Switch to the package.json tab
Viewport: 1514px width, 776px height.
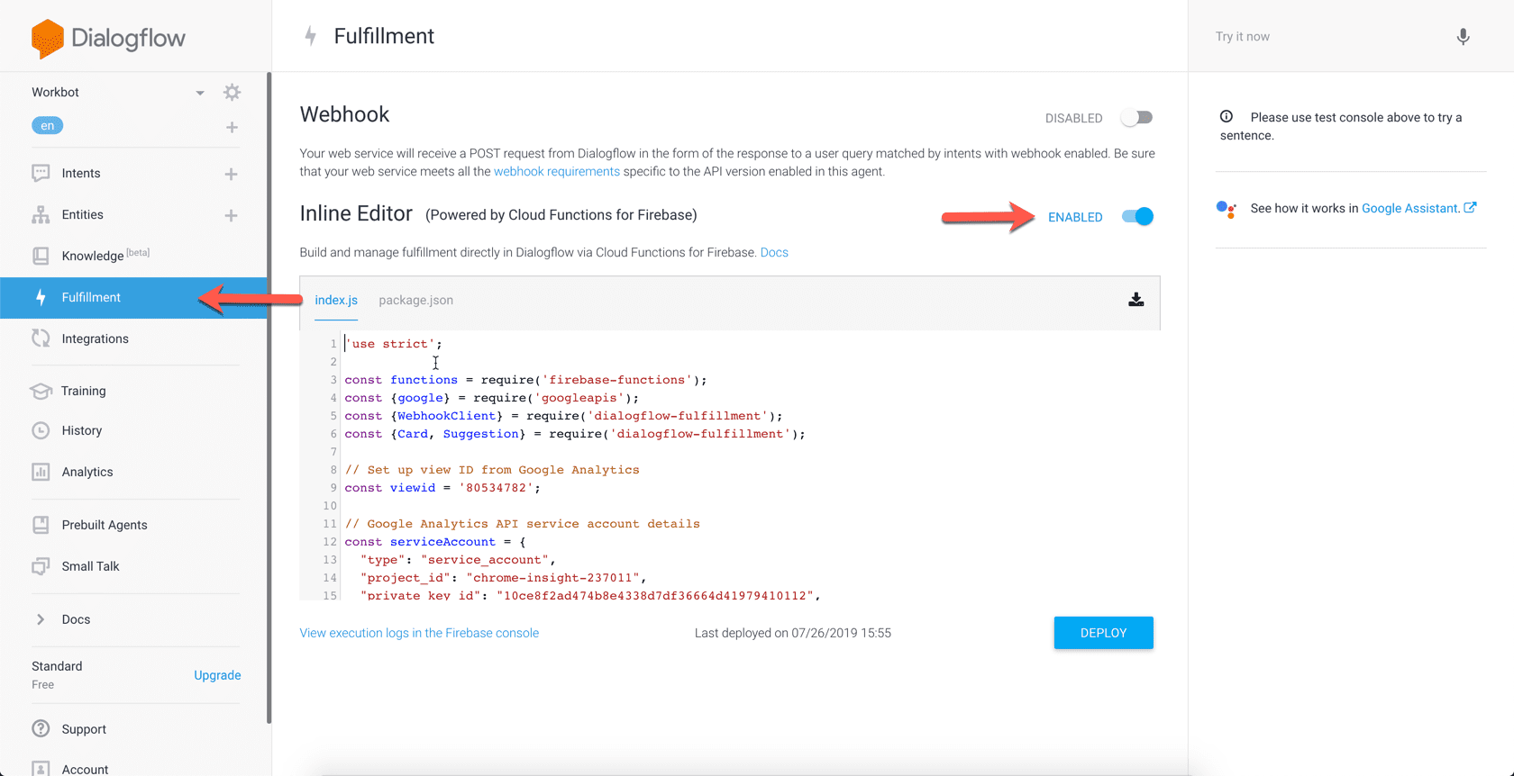[416, 300]
